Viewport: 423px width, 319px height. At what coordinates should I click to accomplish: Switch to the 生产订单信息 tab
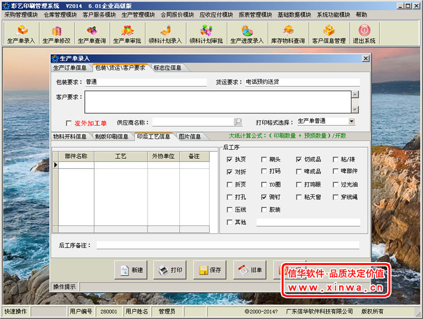[x=70, y=68]
